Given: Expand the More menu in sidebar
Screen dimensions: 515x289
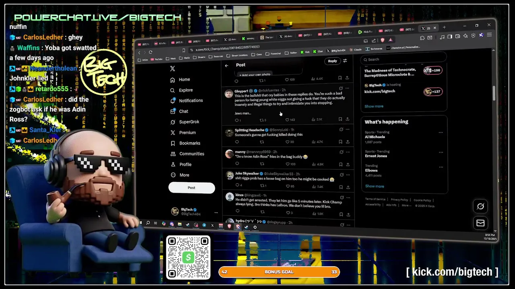Looking at the screenshot, I should (x=180, y=175).
